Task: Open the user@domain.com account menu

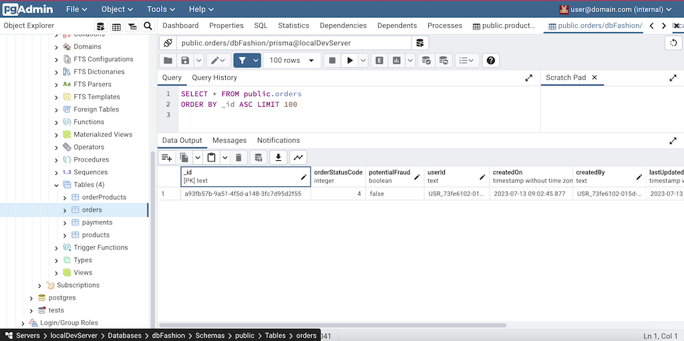Action: click(x=616, y=9)
